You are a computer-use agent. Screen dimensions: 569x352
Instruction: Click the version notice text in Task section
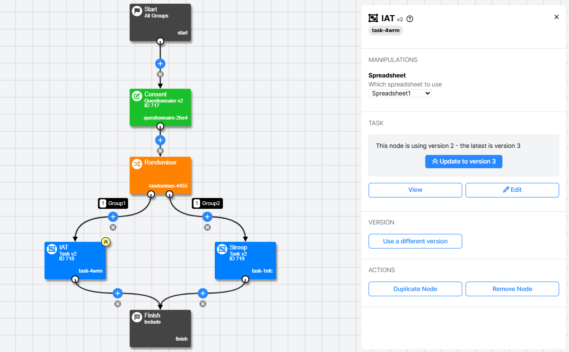448,146
